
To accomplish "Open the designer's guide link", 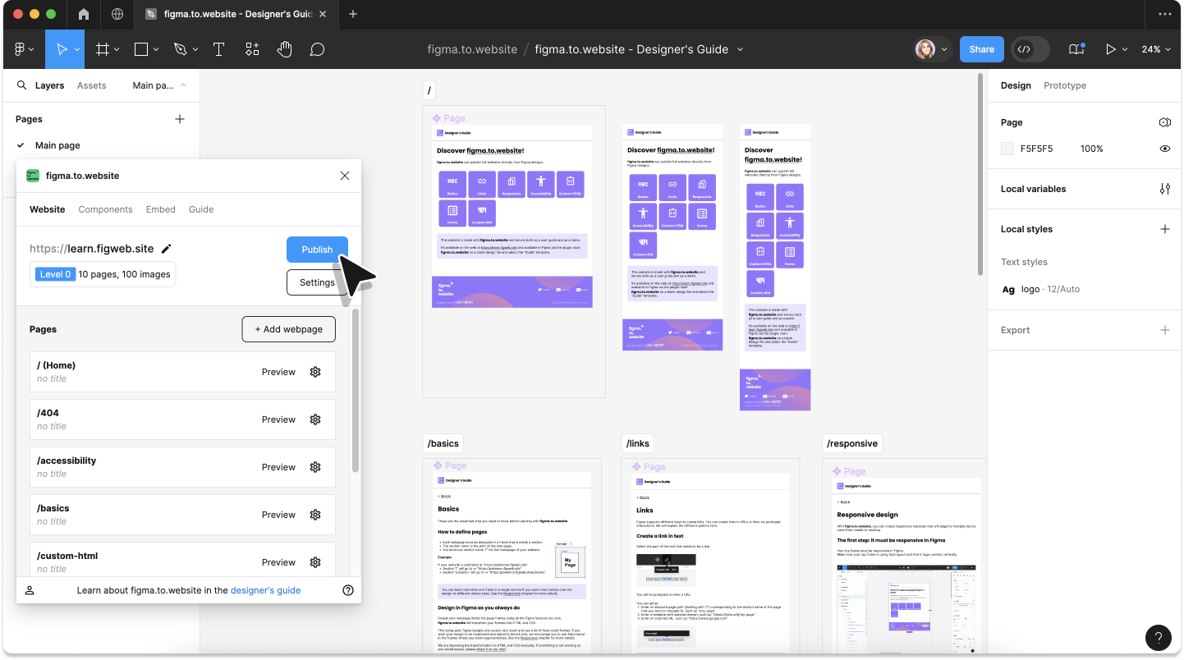I will 265,590.
